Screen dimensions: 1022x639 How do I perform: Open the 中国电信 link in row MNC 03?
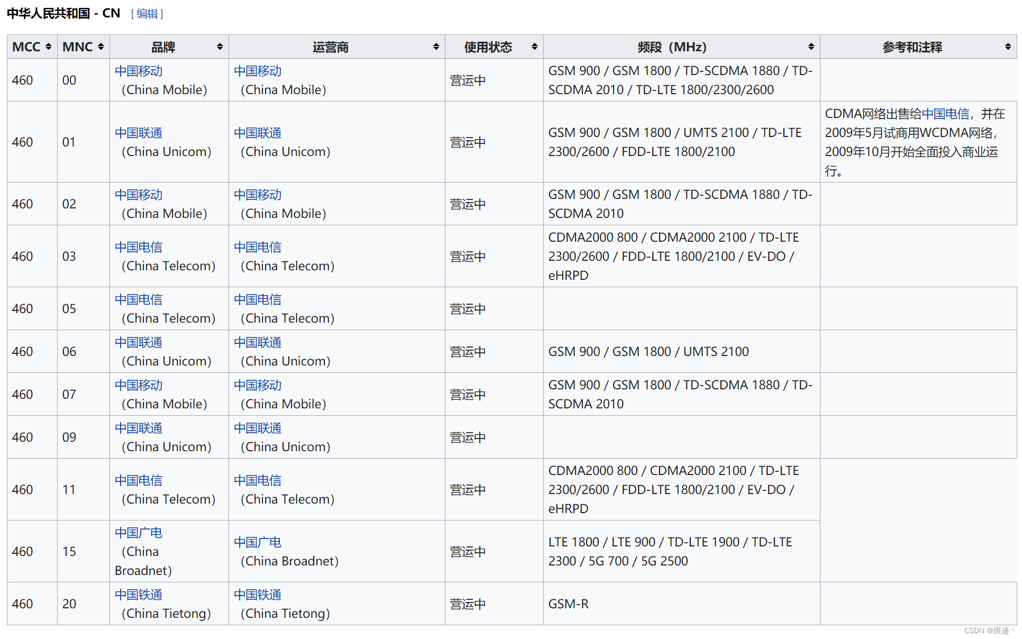[x=138, y=247]
